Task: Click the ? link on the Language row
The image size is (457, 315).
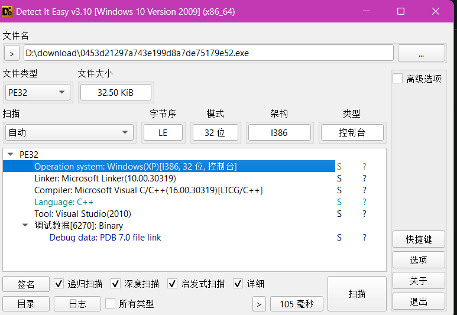Action: pos(364,202)
